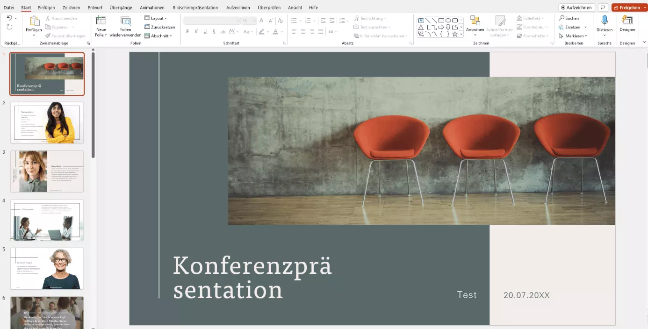Select slide 2 thumbnail with woman in yellow
Viewport: 648px width, 329px height.
pyautogui.click(x=47, y=122)
